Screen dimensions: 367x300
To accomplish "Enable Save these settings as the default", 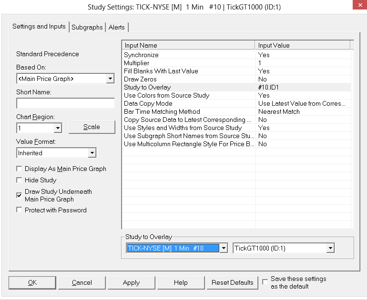I will 265,282.
